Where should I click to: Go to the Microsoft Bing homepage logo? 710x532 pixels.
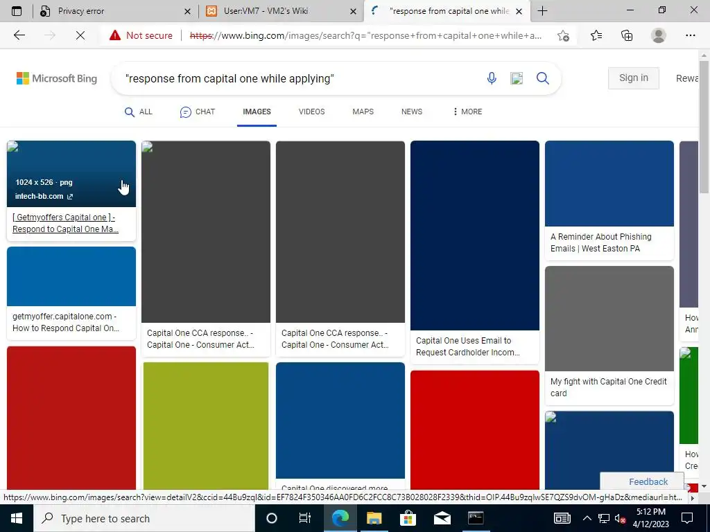[57, 78]
